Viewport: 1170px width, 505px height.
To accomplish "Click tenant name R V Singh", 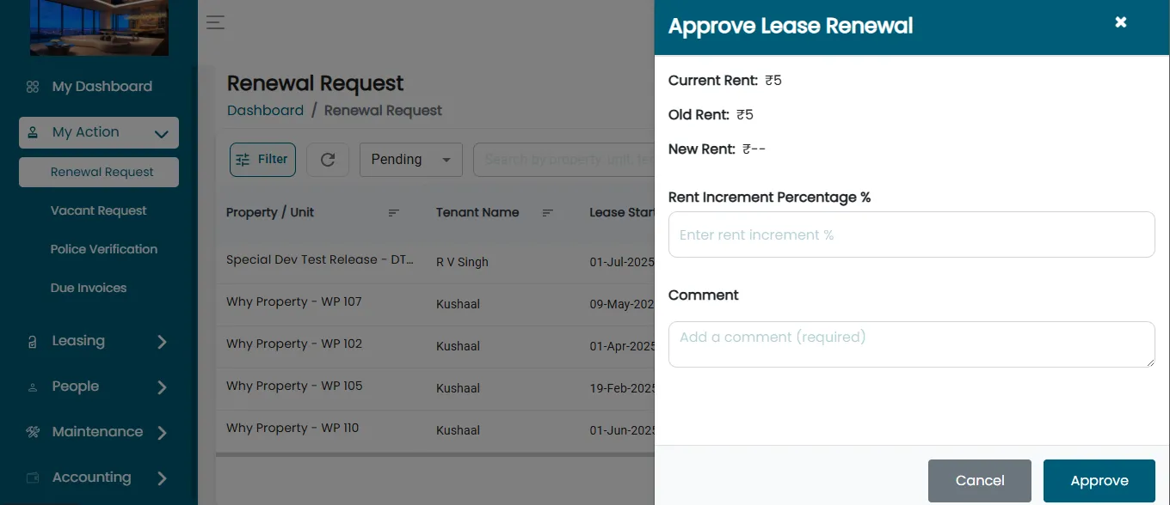I will coord(462,262).
